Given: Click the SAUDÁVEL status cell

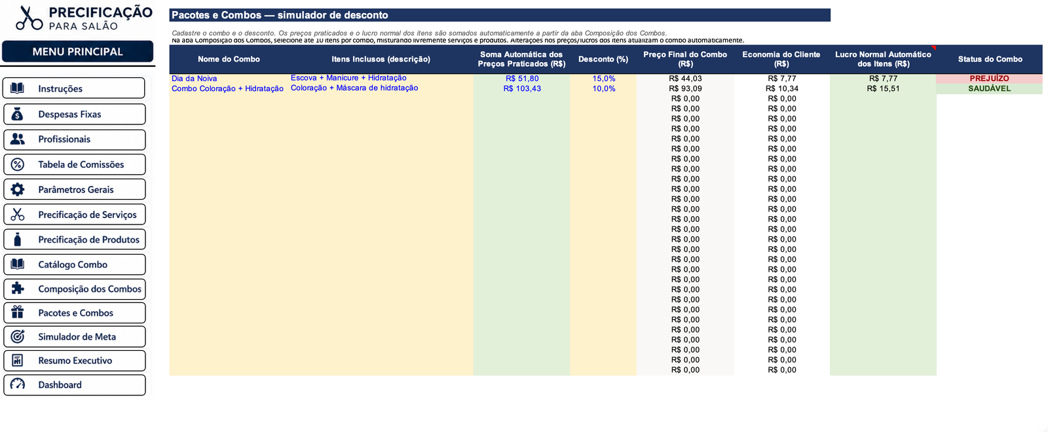Looking at the screenshot, I should click(989, 88).
